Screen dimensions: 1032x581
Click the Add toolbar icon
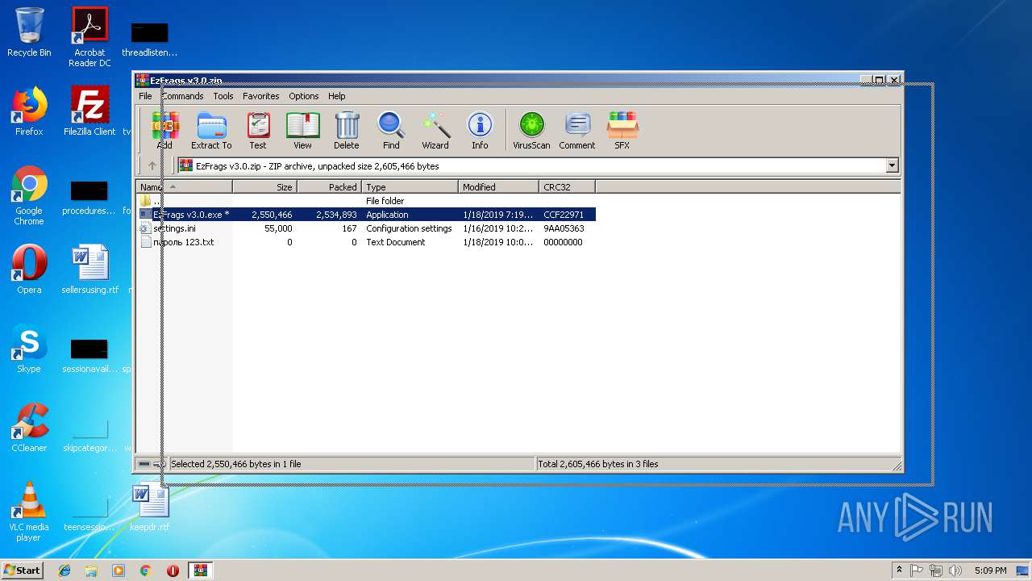tap(164, 131)
